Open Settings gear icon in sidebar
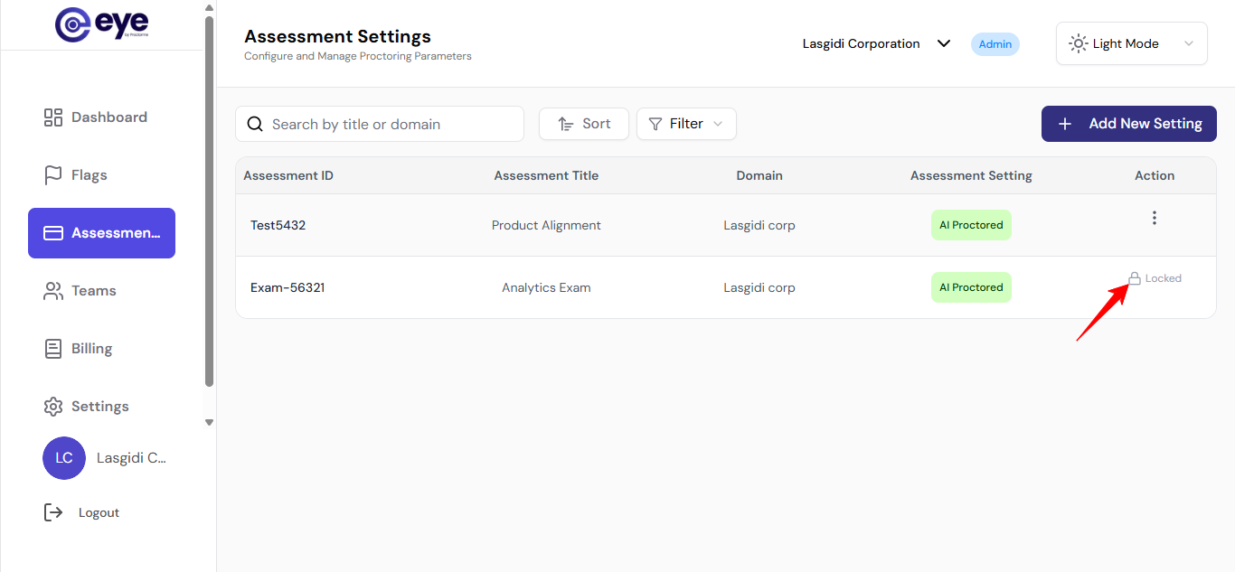 pyautogui.click(x=53, y=407)
